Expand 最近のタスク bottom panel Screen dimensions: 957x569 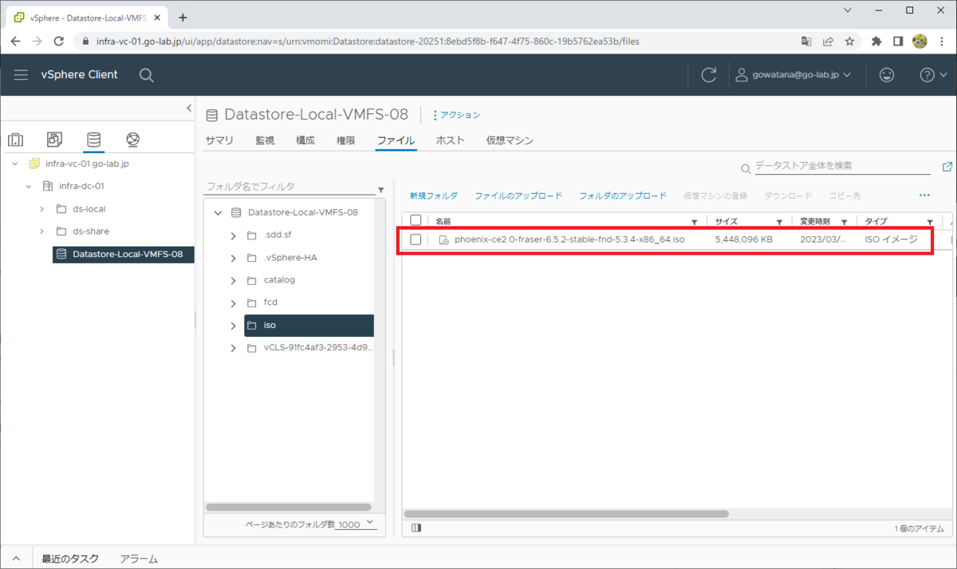[x=71, y=559]
